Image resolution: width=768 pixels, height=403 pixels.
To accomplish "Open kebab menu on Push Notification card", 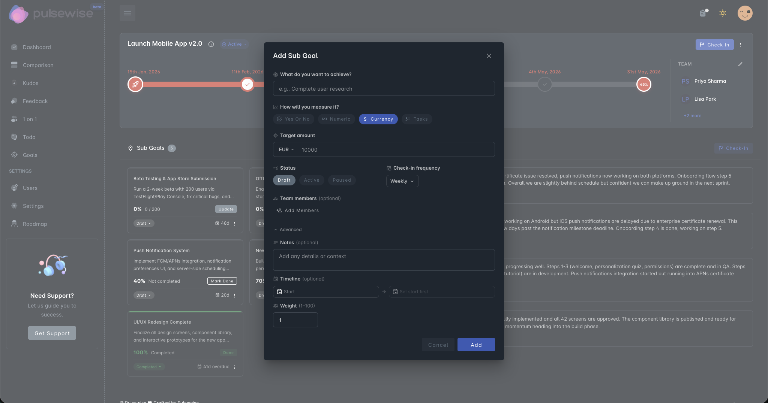I will 235,296.
